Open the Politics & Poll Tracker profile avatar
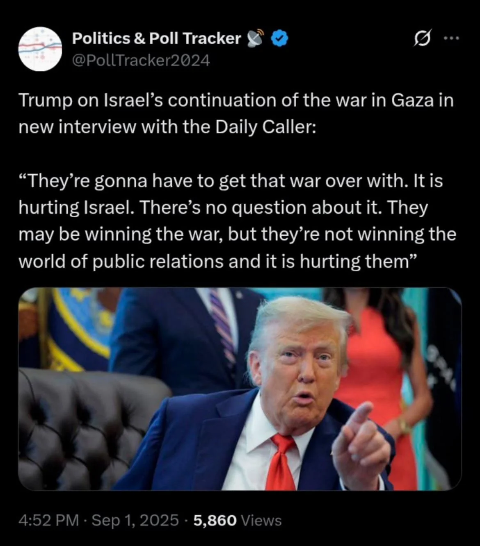Screen dimensions: 480x546 click(40, 49)
